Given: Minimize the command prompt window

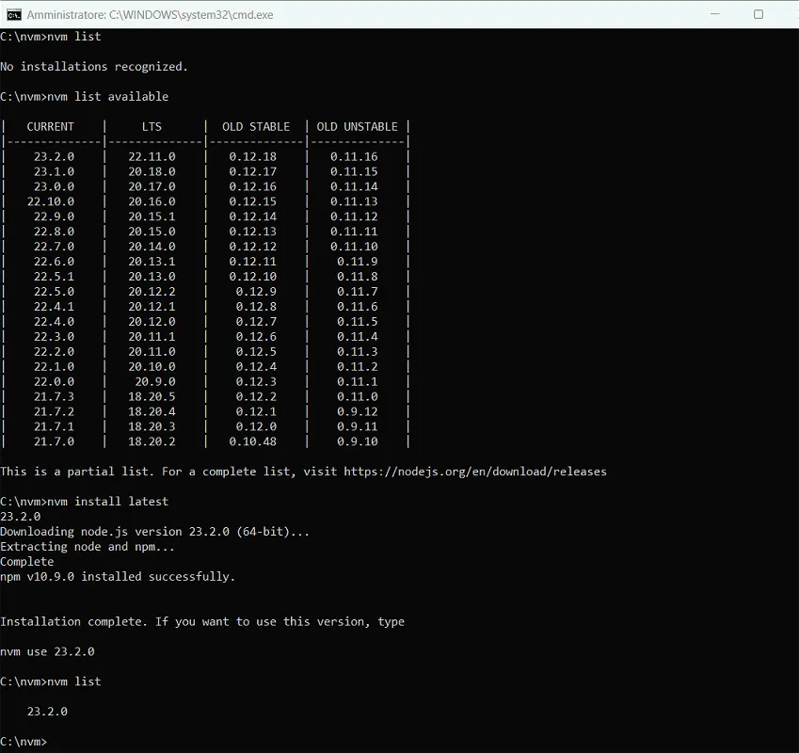Looking at the screenshot, I should [x=715, y=14].
